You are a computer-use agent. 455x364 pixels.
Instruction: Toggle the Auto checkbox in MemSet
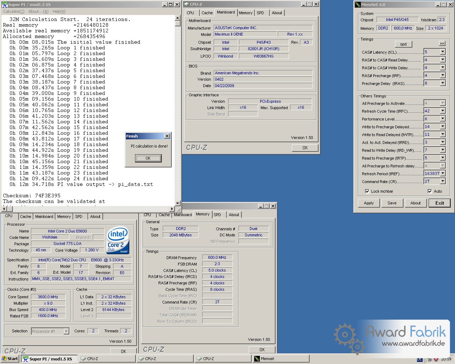coord(430,191)
